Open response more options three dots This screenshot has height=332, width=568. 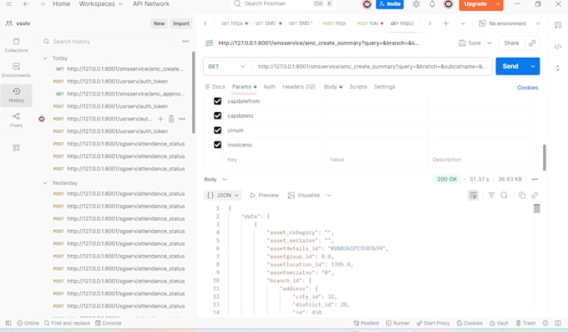click(x=535, y=179)
